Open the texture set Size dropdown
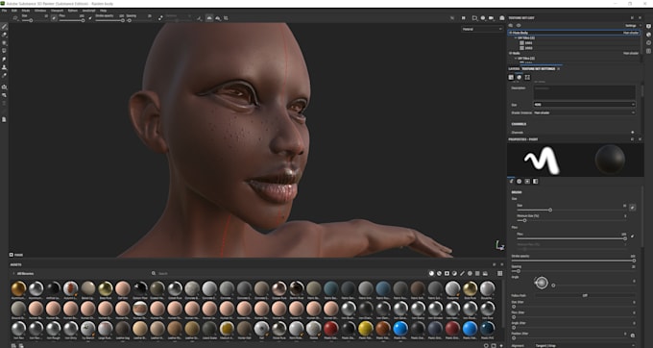 [584, 104]
